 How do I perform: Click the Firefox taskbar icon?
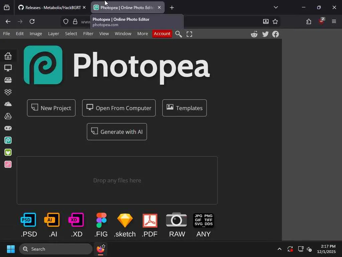[x=101, y=249]
